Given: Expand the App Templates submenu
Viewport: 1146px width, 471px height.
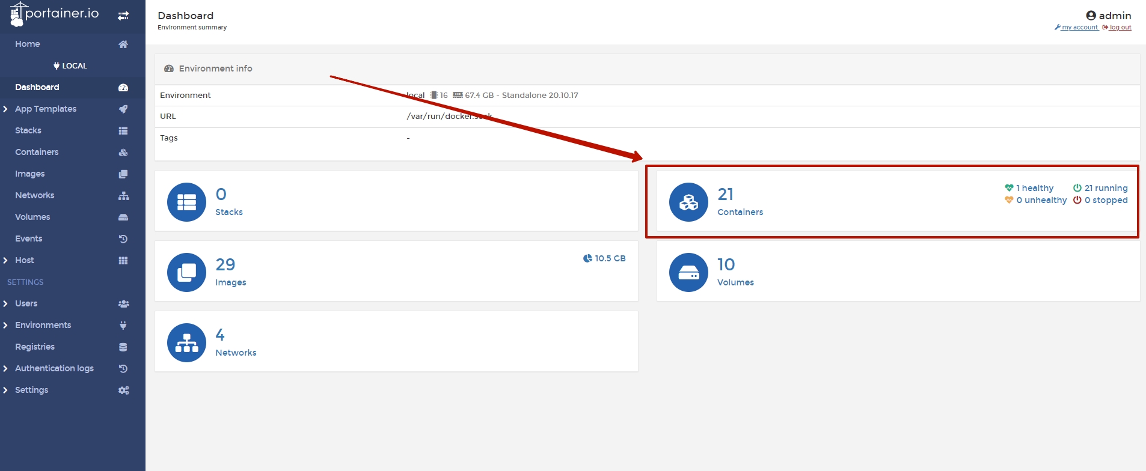Looking at the screenshot, I should 5,109.
